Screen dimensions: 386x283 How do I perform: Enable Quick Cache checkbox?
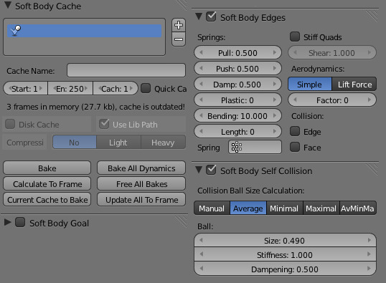(146, 88)
